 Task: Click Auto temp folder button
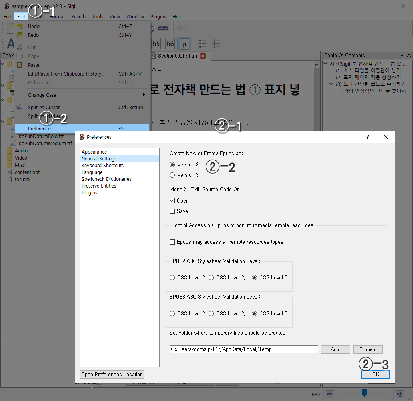pos(335,350)
